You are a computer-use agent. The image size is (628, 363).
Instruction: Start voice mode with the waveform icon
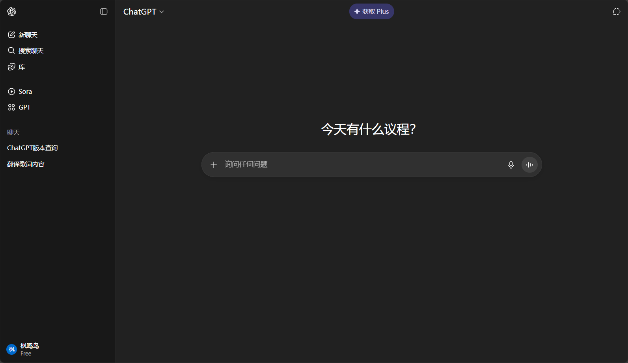(x=529, y=165)
